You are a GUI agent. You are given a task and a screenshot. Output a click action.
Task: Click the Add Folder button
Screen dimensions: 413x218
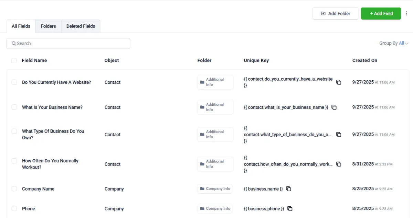click(x=335, y=13)
